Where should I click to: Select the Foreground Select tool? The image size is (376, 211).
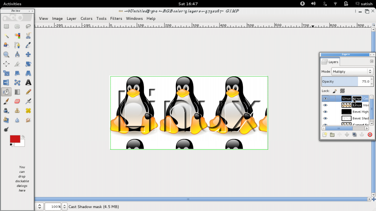(6, 45)
